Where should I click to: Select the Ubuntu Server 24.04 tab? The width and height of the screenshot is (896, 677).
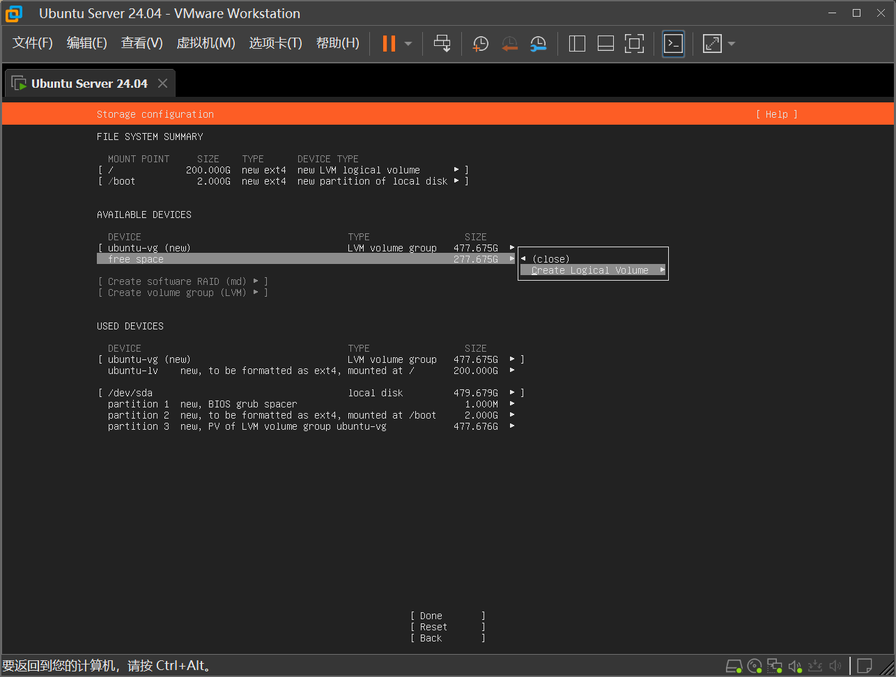click(x=89, y=84)
